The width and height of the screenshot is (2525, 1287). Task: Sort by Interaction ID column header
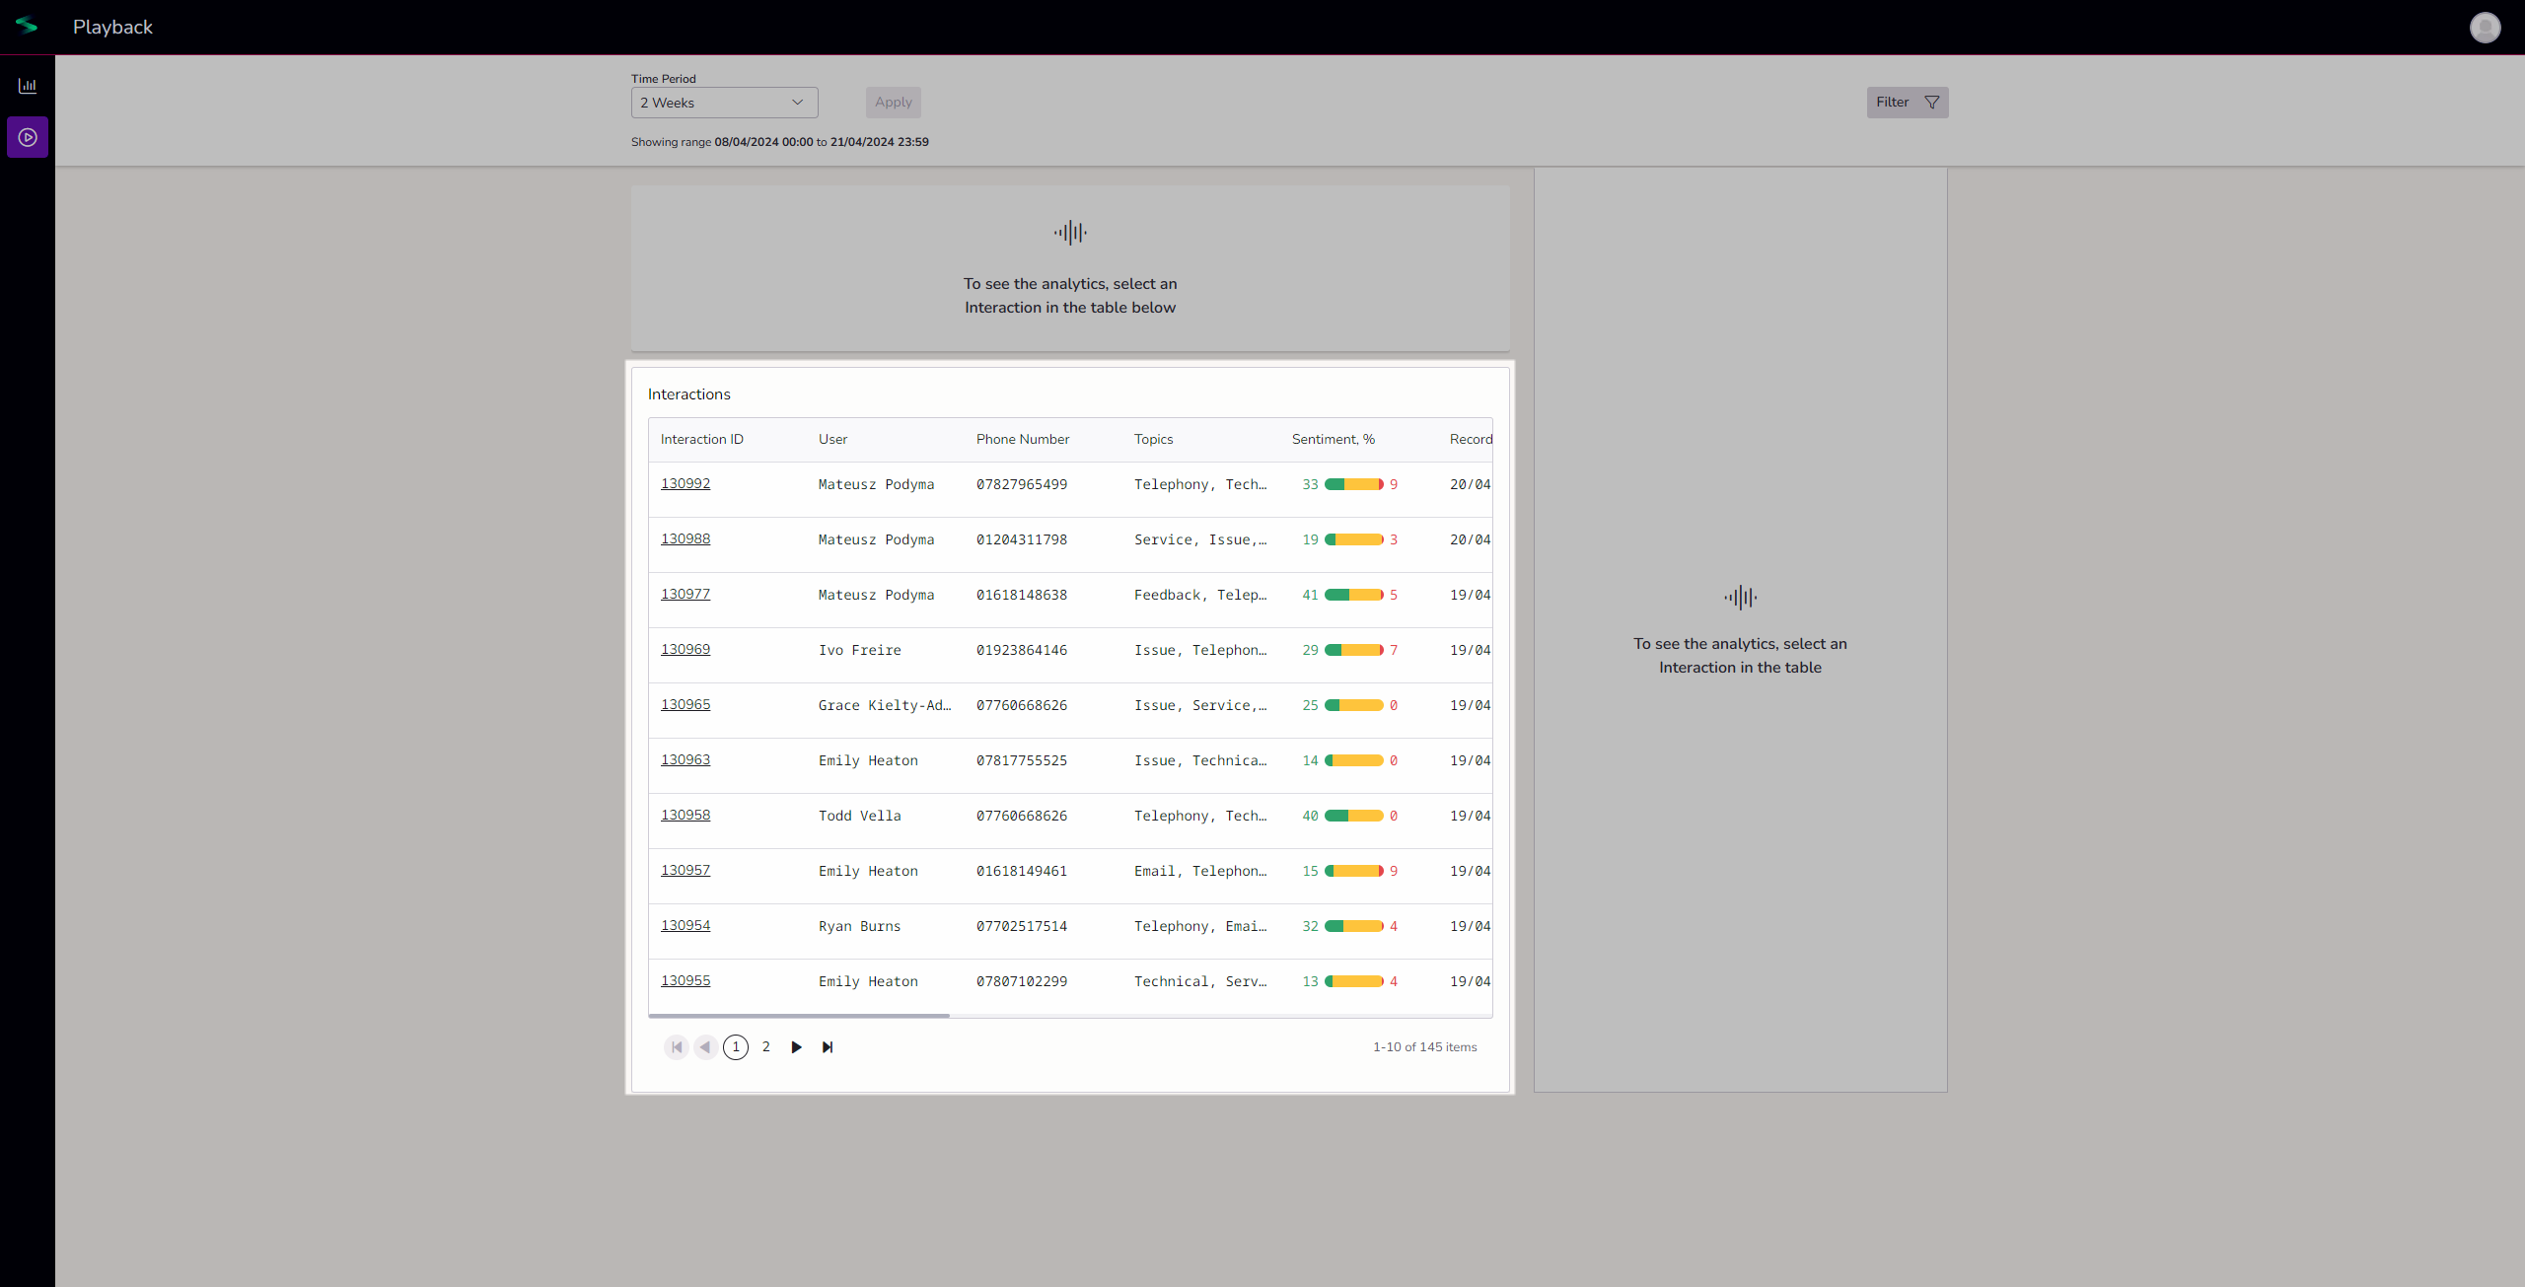(x=701, y=440)
